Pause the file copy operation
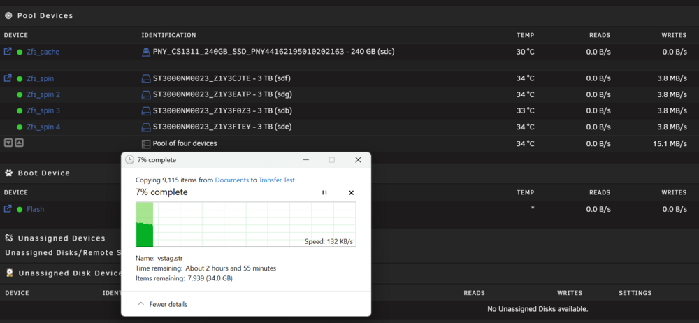 pos(324,193)
